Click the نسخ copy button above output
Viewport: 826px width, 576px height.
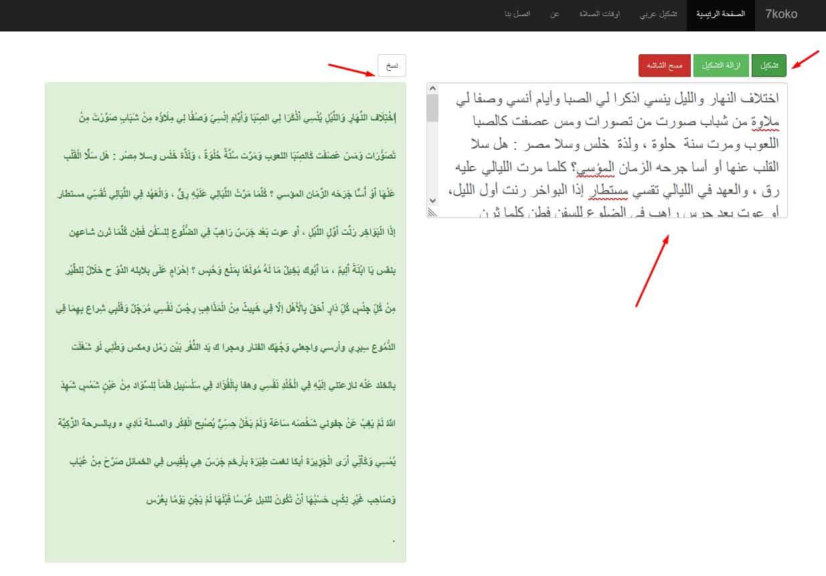click(392, 65)
